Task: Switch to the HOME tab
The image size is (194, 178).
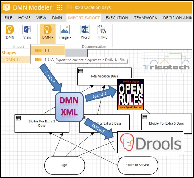Action: point(24,18)
